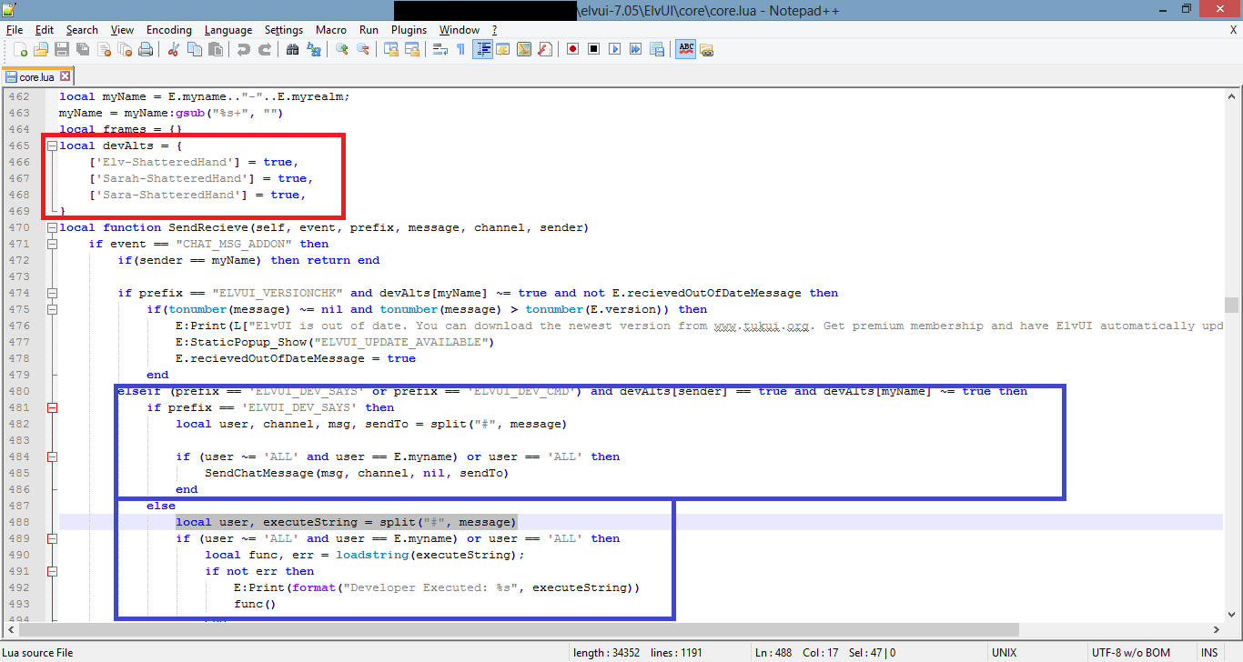Screen dimensions: 1243x662
Task: Click line number 488 in margin
Action: click(x=18, y=522)
